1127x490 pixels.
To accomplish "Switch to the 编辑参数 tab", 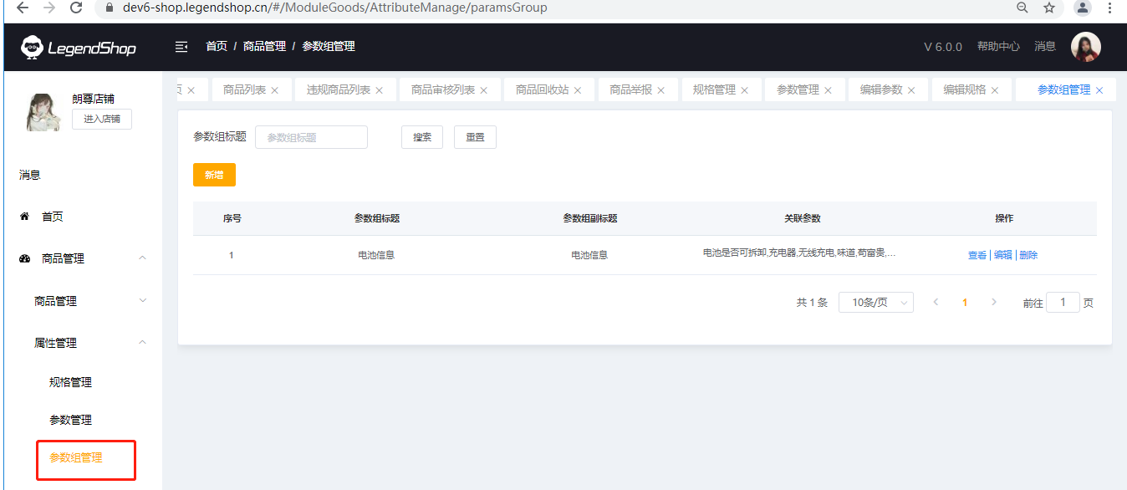I will point(881,89).
